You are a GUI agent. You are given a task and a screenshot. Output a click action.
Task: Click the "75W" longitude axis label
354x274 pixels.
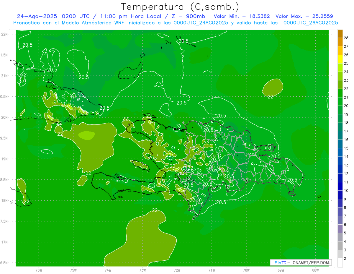73,270
